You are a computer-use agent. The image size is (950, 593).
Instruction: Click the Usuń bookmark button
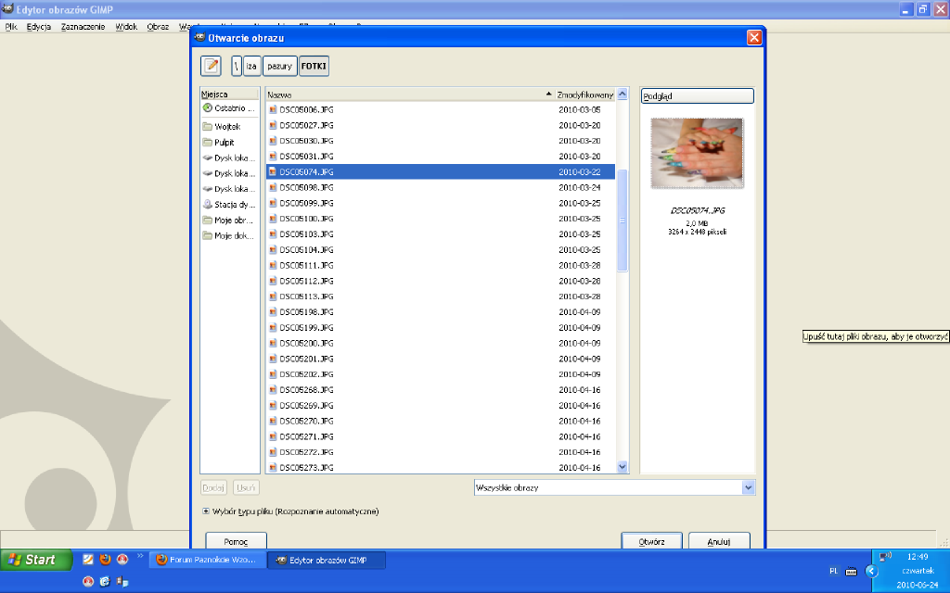coord(246,487)
